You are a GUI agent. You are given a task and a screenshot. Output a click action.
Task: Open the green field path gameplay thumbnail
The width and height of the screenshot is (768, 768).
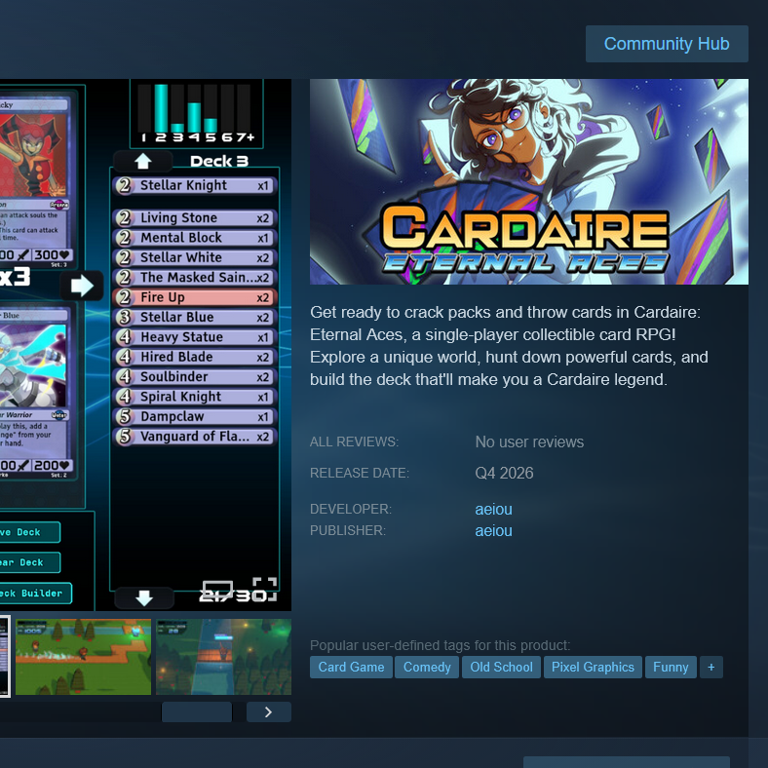tap(83, 657)
